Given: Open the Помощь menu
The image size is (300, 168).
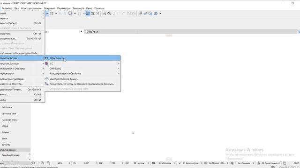Looking at the screenshot, I should (99, 8).
